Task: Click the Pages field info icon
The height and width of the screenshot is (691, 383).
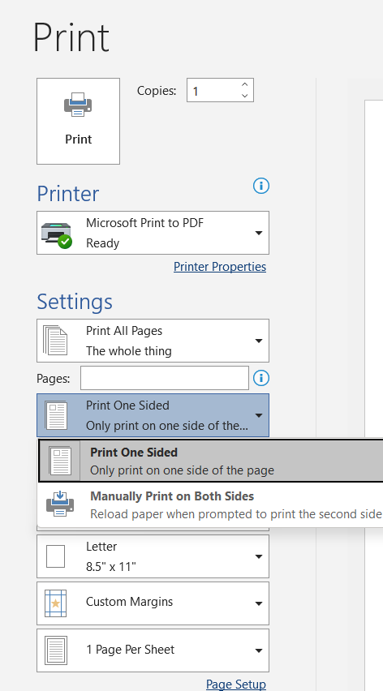Action: (x=261, y=378)
